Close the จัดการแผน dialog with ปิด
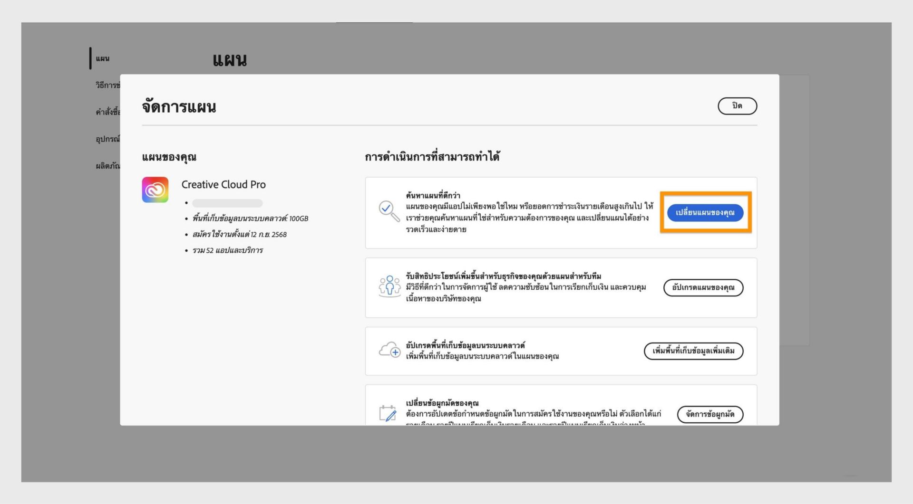 pyautogui.click(x=737, y=106)
